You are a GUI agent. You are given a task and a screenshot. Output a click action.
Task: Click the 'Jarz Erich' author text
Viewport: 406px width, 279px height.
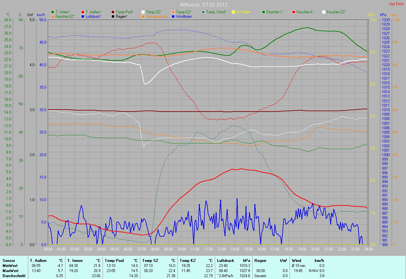(396, 4)
